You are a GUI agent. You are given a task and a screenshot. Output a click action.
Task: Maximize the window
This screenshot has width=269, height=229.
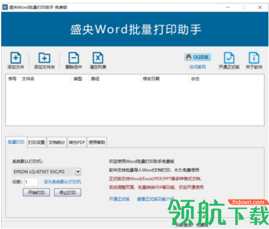pyautogui.click(x=244, y=7)
